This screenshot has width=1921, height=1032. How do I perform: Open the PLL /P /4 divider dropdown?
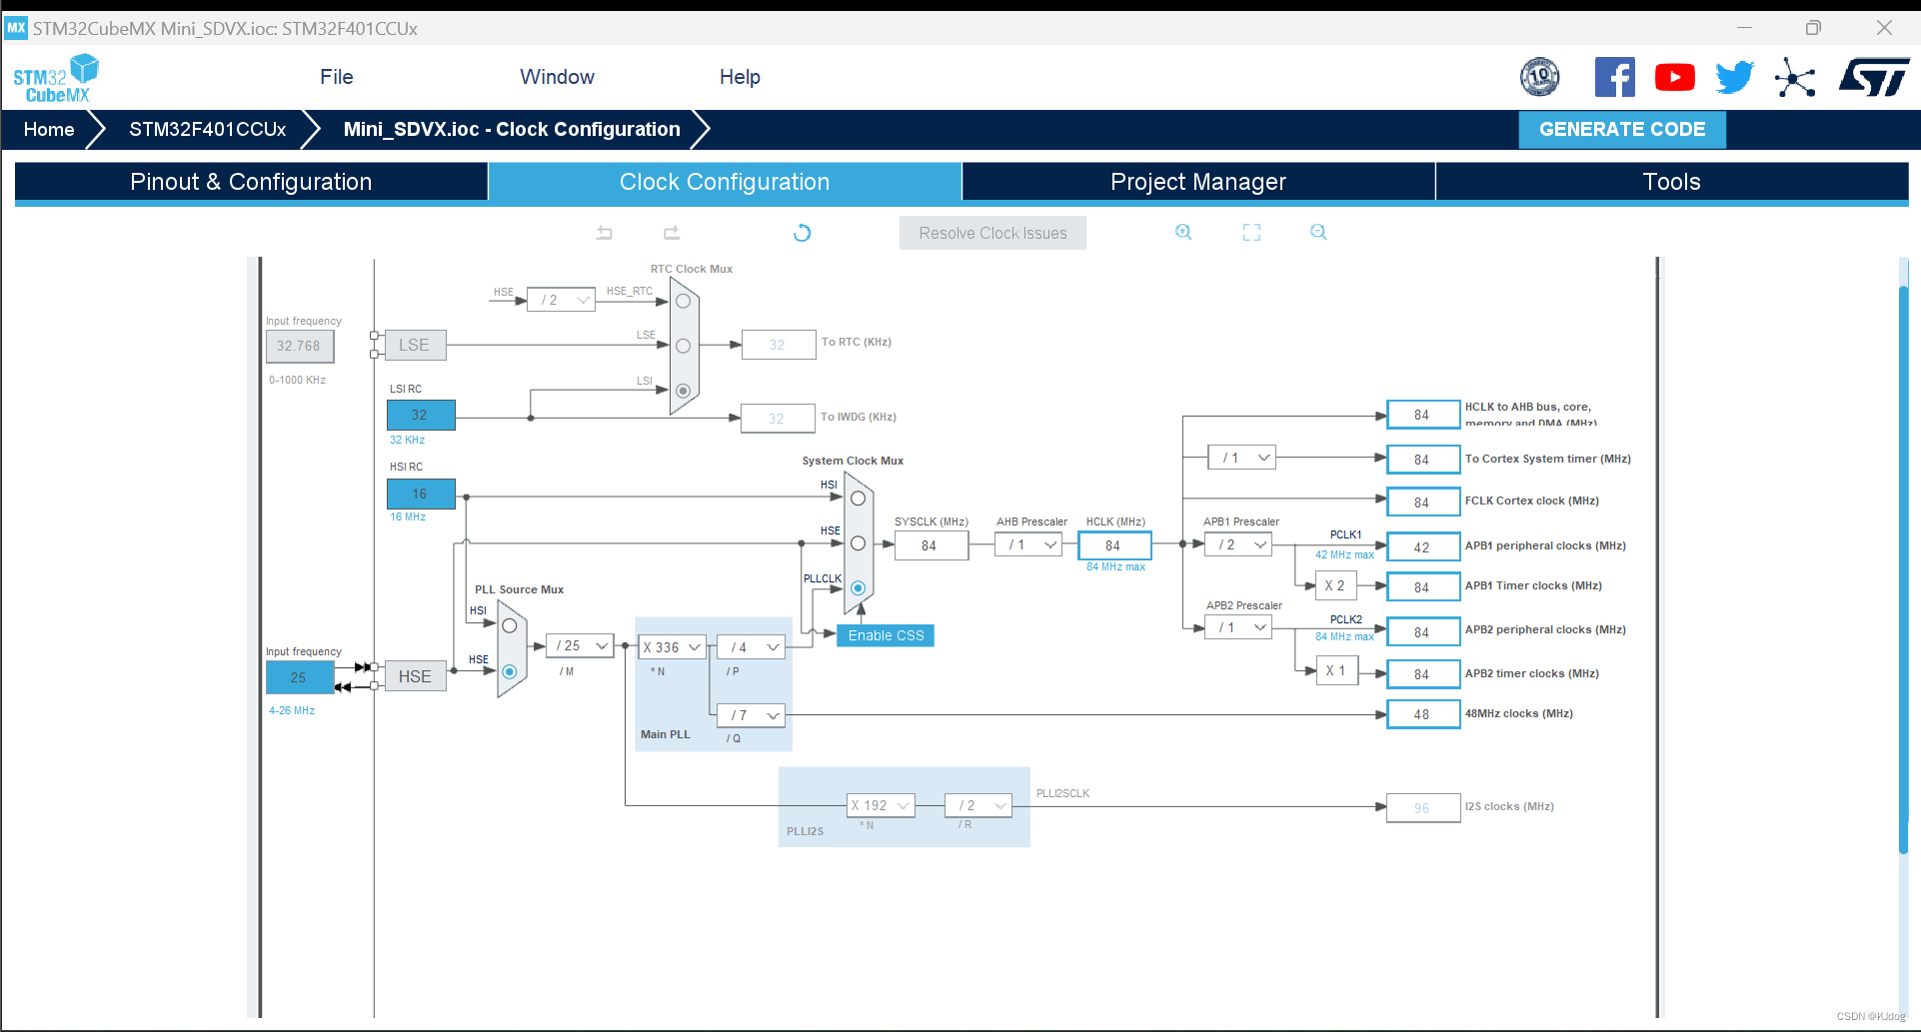click(x=752, y=647)
